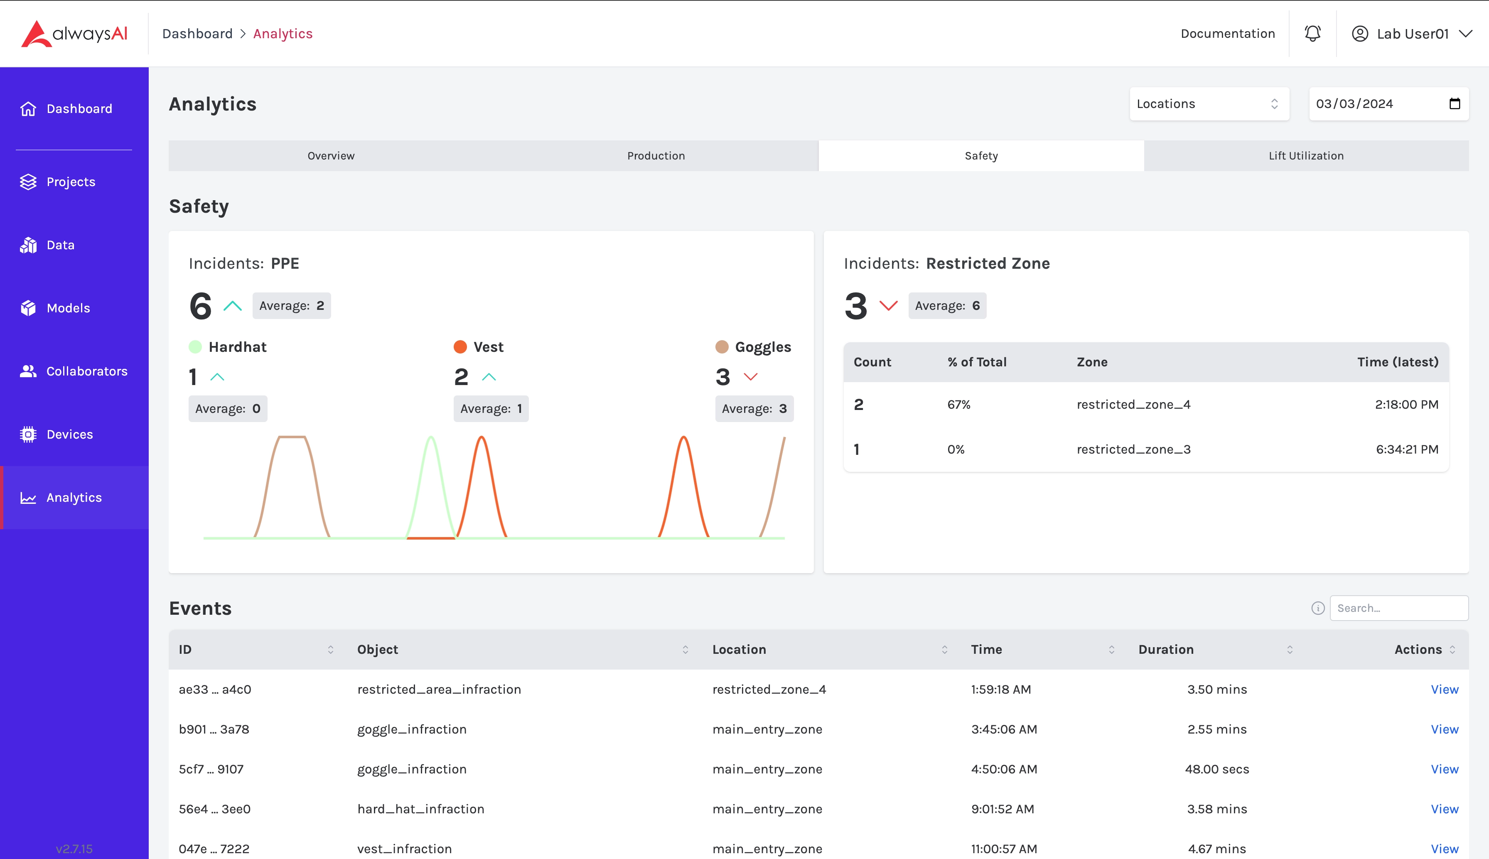
Task: Open the Lab User01 account menu
Action: click(x=1412, y=34)
